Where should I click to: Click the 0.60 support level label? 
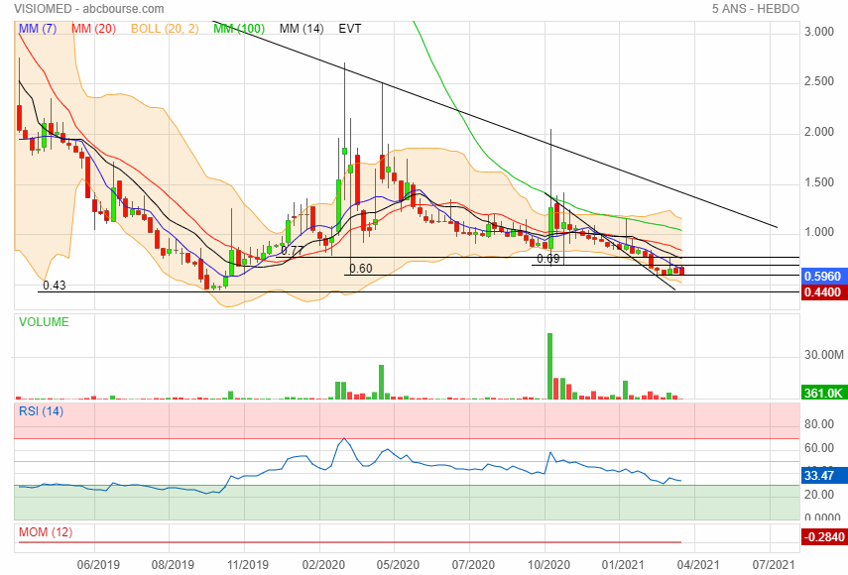tap(361, 269)
